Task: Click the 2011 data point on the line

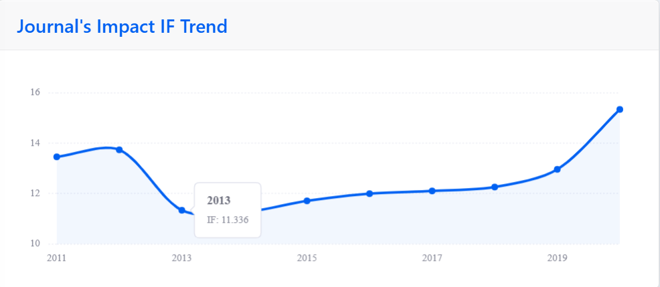Action: pyautogui.click(x=57, y=157)
